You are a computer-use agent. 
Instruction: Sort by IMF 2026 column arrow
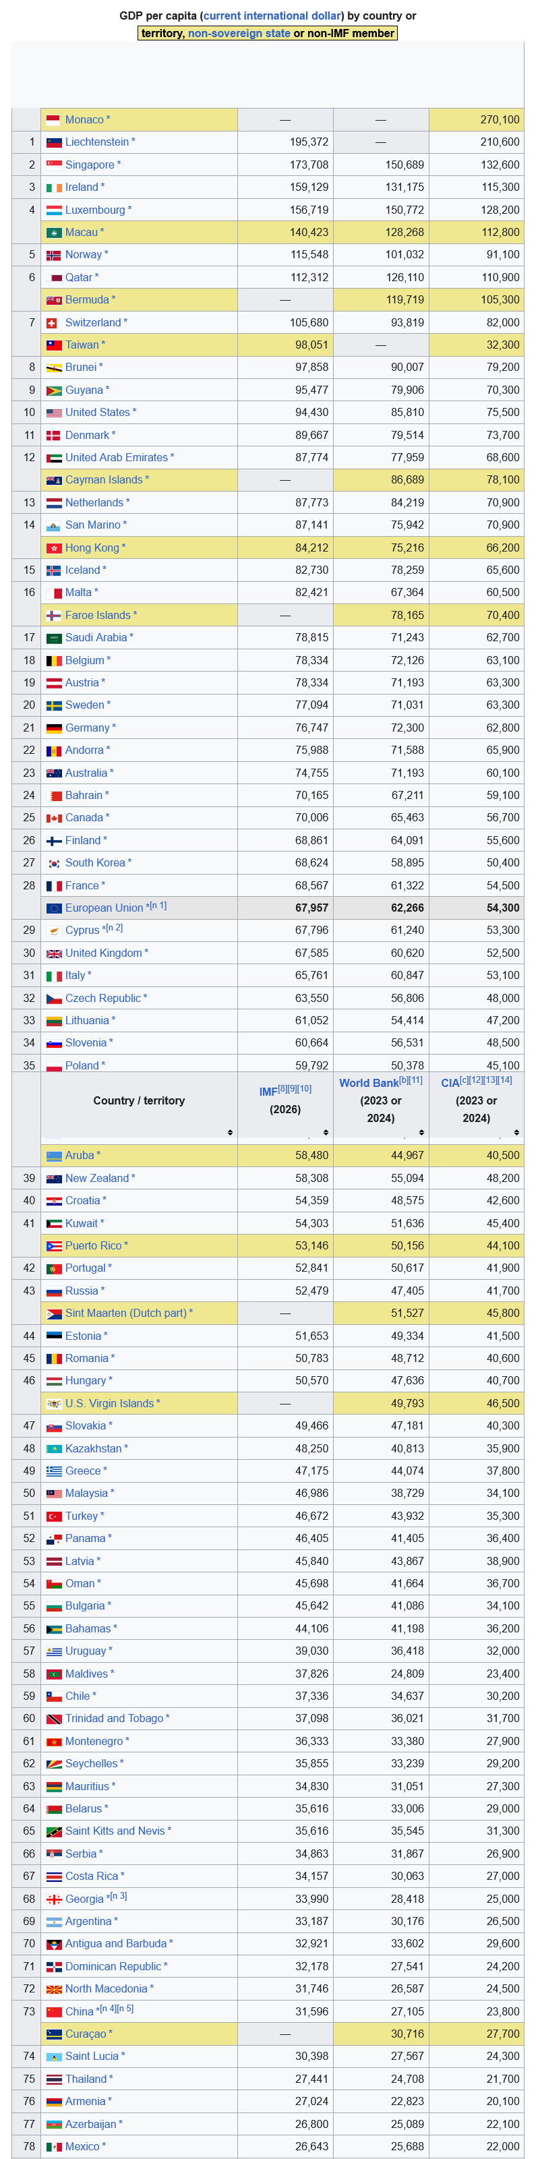(x=326, y=1132)
